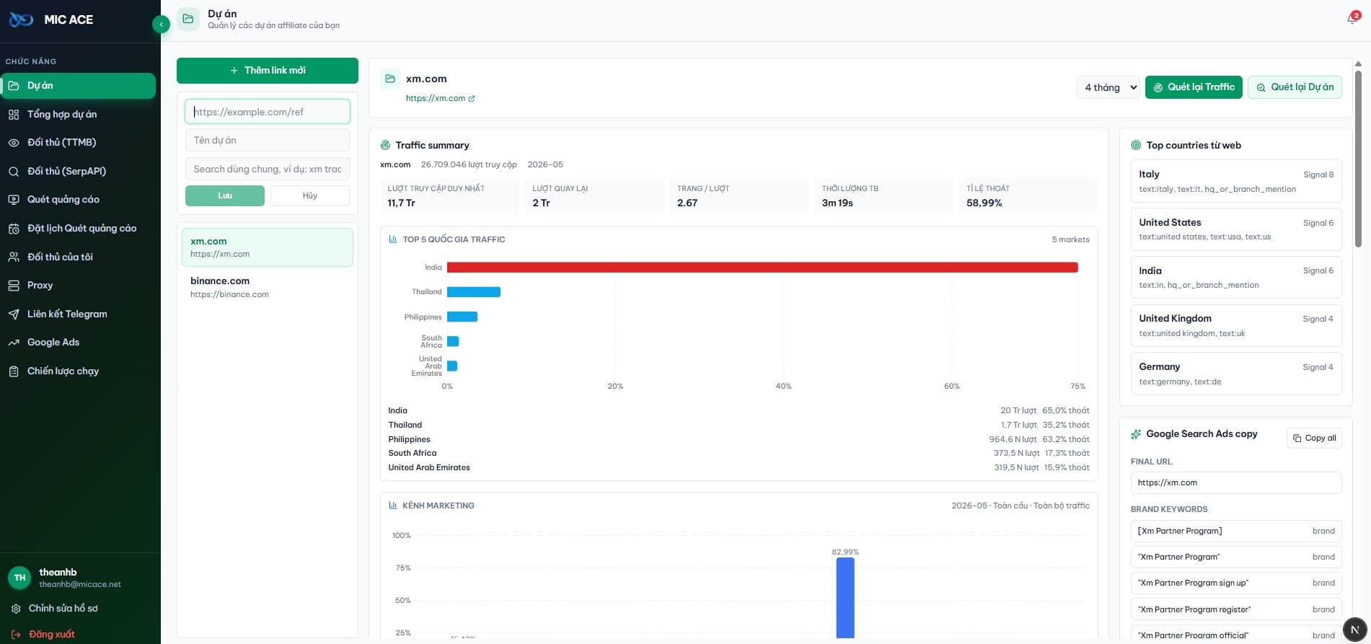1371x644 pixels.
Task: Click theanhb@micace.net account email
Action: (x=80, y=585)
